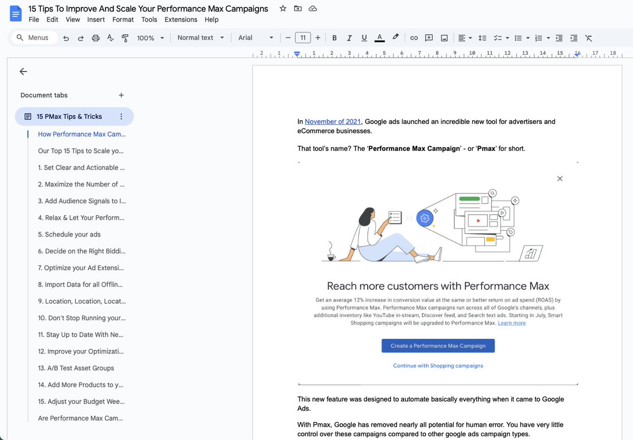Screen dimensions: 633x440
Task: Click the move to folder icon
Action: [298, 8]
